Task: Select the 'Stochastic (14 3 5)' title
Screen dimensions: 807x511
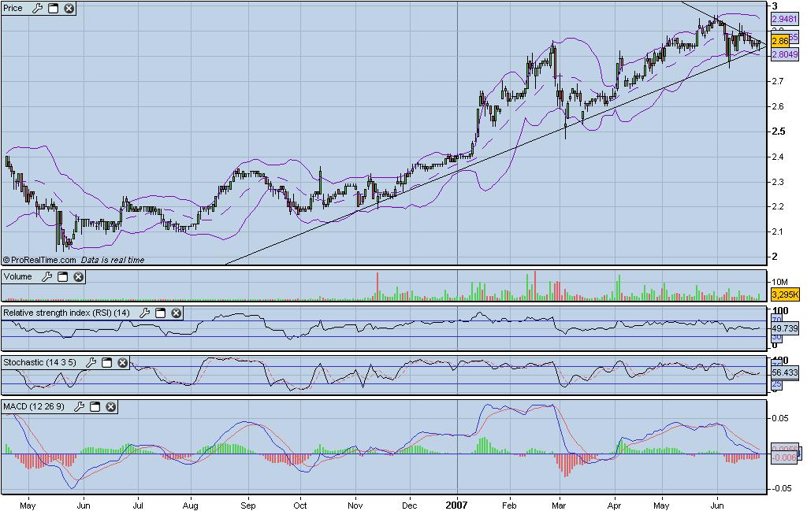Action: tap(39, 362)
